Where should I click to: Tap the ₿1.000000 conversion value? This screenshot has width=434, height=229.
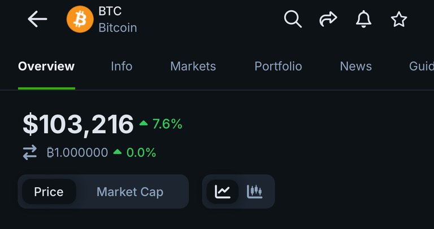coord(77,152)
